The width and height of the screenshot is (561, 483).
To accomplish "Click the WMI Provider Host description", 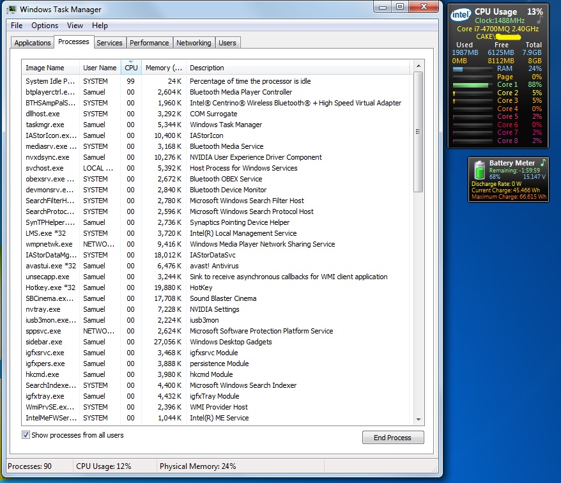I will coord(219,407).
